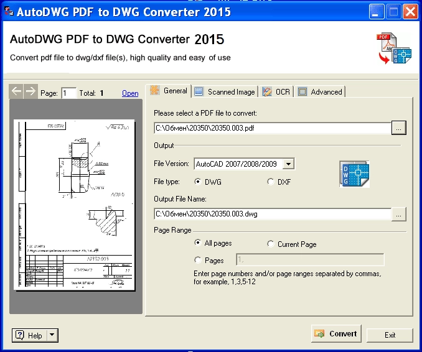Image resolution: width=422 pixels, height=352 pixels.
Task: Click the 'File type:' label
Action: click(x=167, y=182)
